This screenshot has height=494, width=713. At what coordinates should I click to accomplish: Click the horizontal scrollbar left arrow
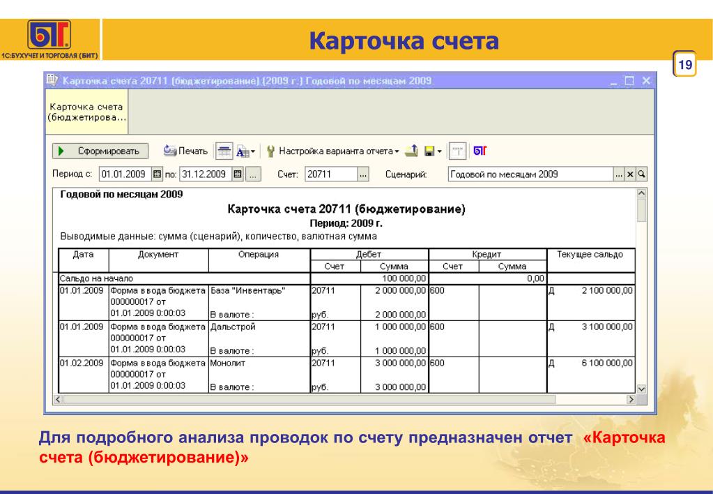coord(58,399)
